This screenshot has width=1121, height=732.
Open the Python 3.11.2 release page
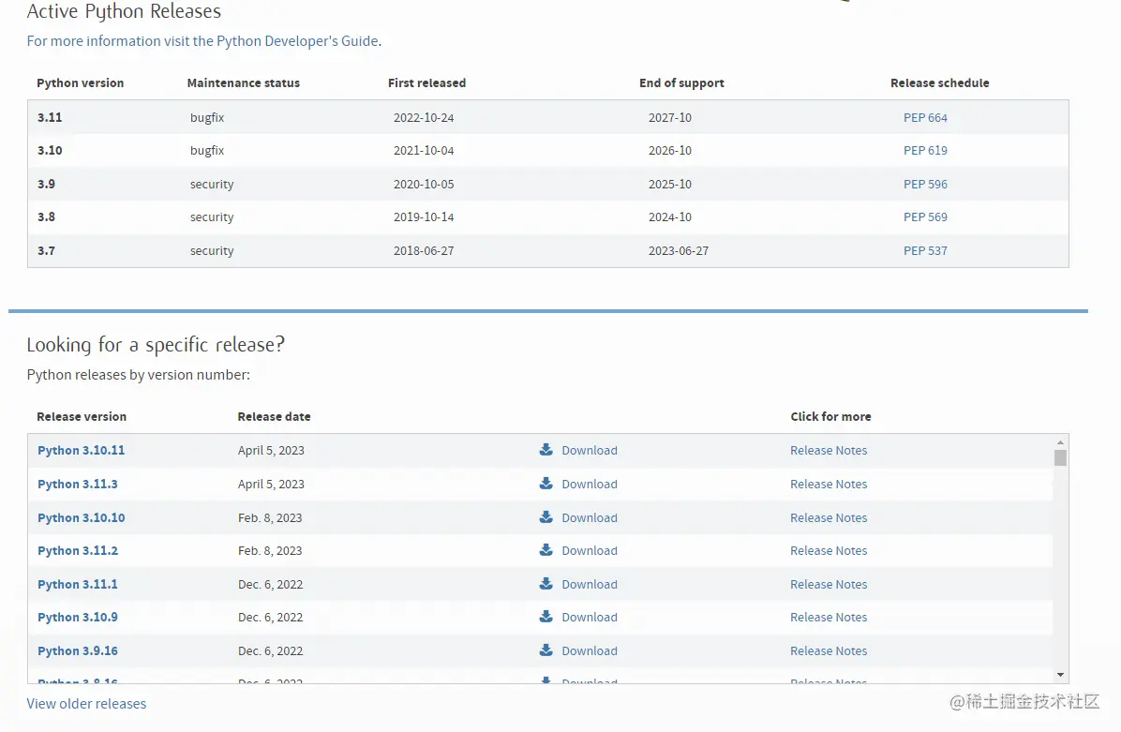[77, 550]
